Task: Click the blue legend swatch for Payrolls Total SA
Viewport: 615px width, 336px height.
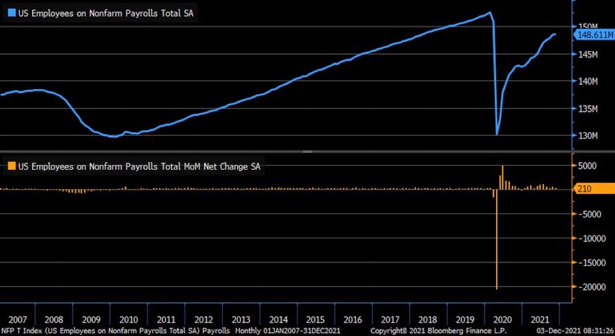Action: (11, 11)
